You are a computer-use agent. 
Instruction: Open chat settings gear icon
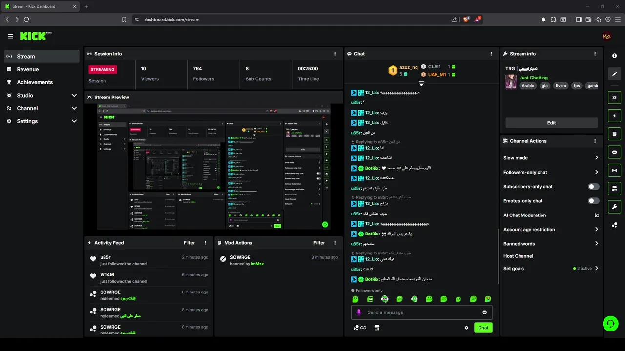466,328
